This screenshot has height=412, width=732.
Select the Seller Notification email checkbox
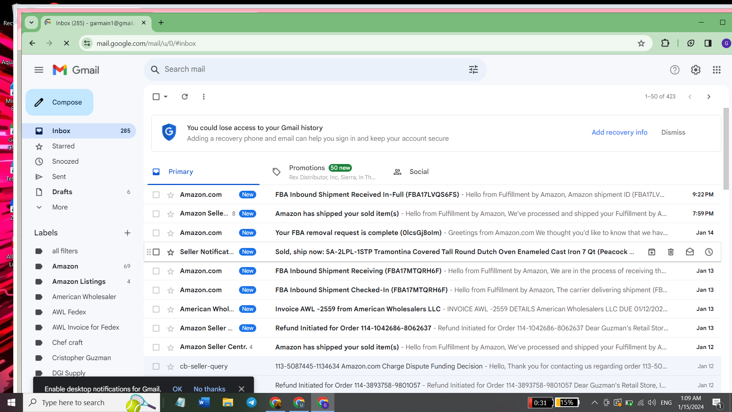coord(156,252)
